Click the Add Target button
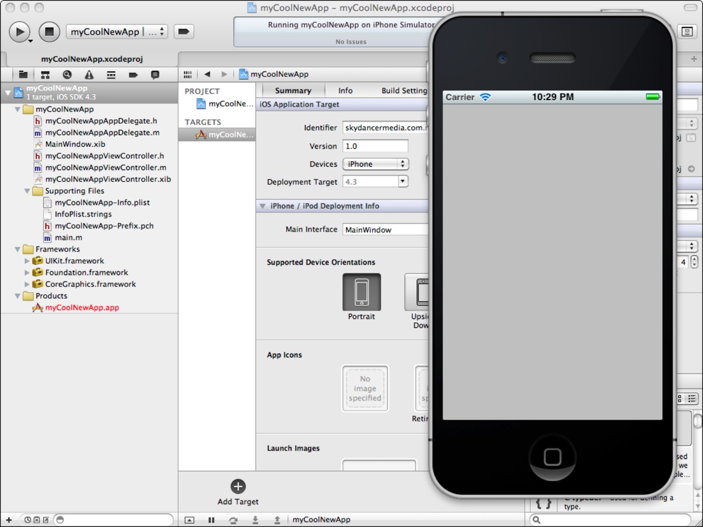703x527 pixels. (238, 492)
